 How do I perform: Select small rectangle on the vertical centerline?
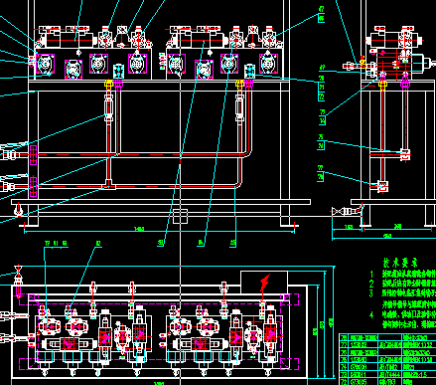click(x=180, y=216)
